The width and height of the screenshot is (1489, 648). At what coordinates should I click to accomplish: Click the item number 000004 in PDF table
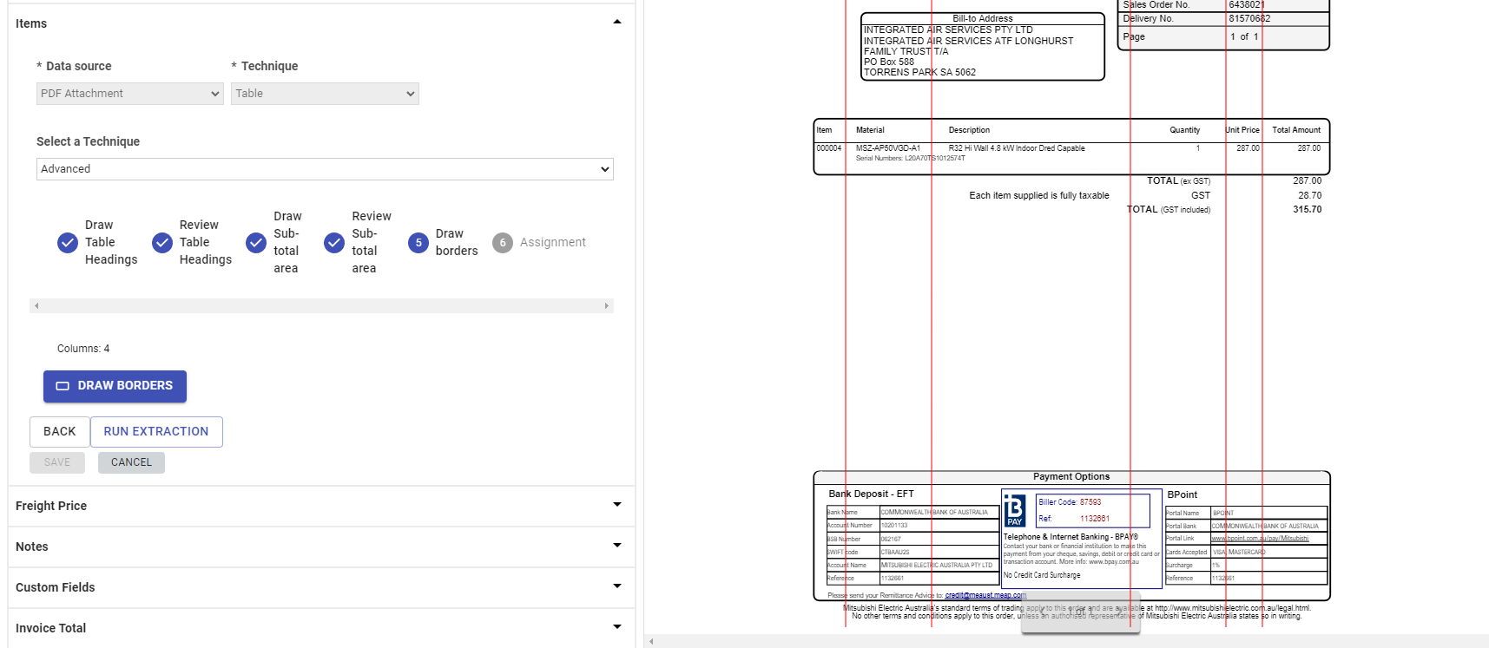click(x=828, y=148)
